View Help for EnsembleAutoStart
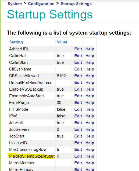139x171 pixels. (x=90, y=96)
